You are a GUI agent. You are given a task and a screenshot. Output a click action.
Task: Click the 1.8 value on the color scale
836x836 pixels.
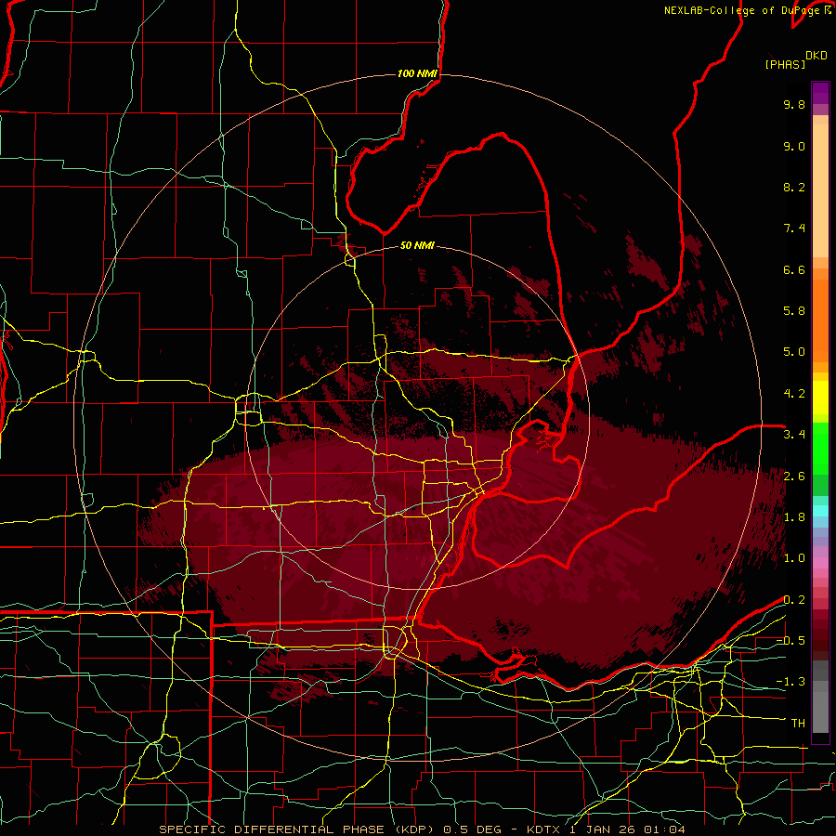tap(794, 517)
